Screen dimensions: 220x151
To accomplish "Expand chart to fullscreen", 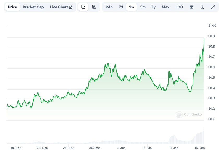I will coord(213,7).
